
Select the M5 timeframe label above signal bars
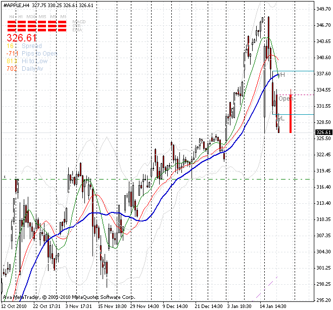(53, 17)
